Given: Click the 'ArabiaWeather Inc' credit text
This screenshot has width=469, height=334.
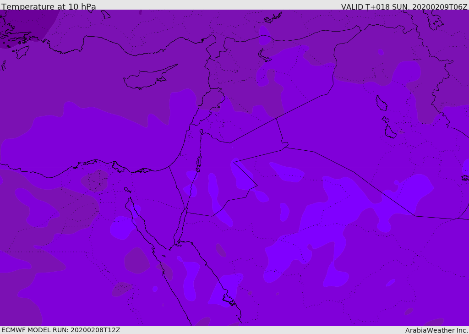Looking at the screenshot, I should click(x=436, y=330).
